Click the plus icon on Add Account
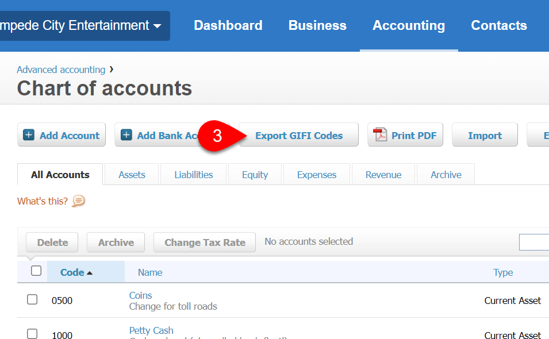The image size is (549, 339). point(29,134)
